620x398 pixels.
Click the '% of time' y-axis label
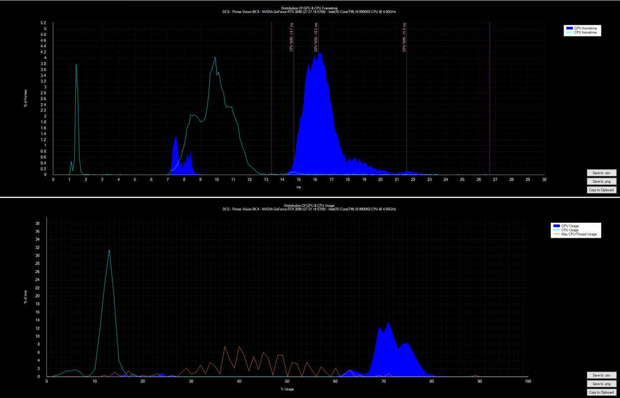coord(26,298)
